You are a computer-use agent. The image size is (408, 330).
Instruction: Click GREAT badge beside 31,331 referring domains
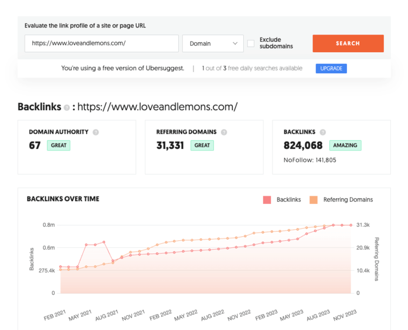point(202,145)
